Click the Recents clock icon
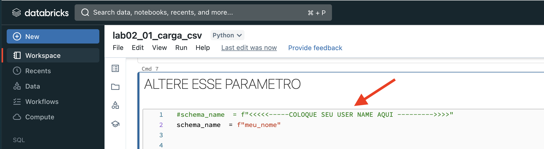 click(17, 71)
